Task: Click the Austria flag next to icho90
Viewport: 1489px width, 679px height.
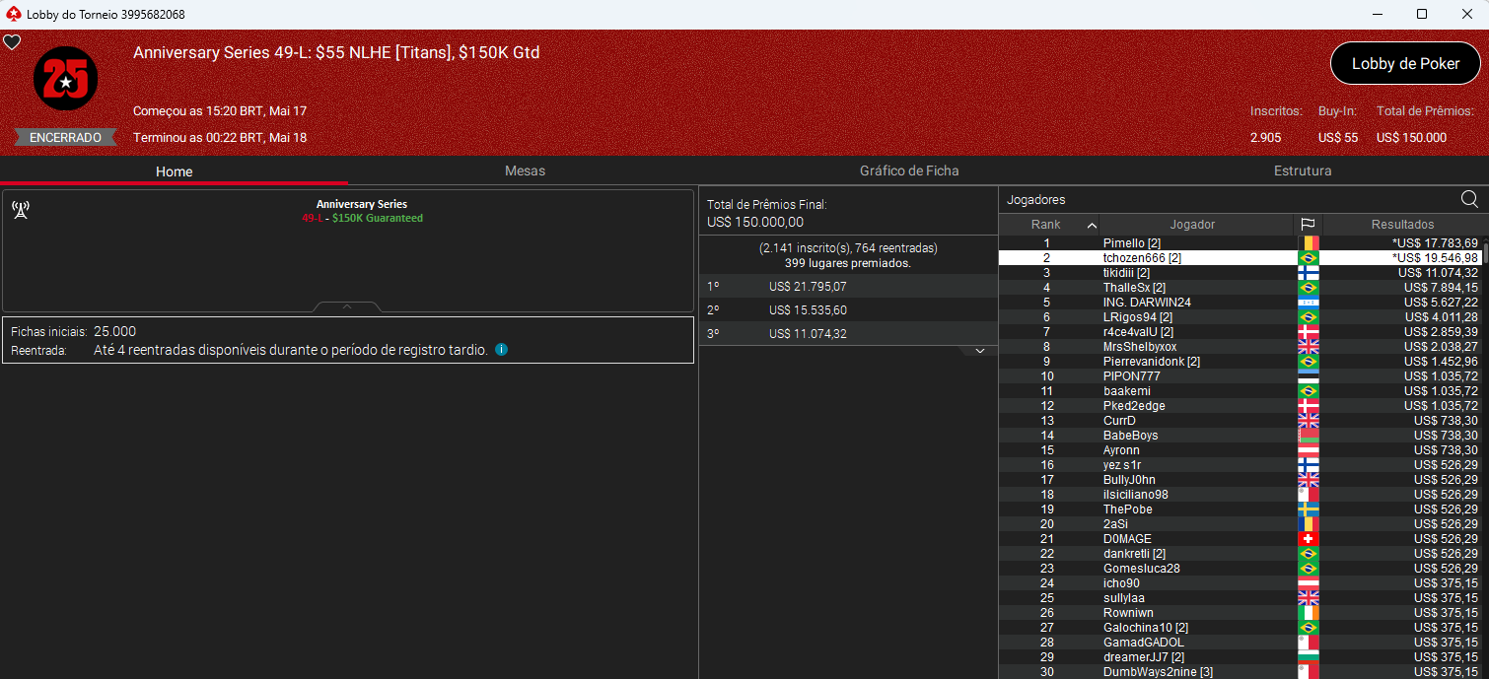Action: (x=1309, y=583)
